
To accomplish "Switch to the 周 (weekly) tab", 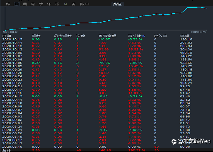I will (x=25, y=4).
